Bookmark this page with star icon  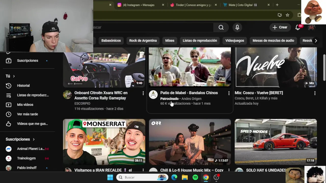pos(288,15)
